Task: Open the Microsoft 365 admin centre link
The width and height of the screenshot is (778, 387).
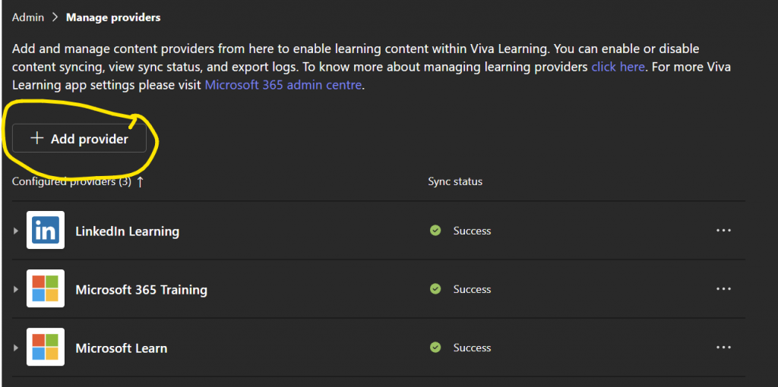Action: click(283, 85)
